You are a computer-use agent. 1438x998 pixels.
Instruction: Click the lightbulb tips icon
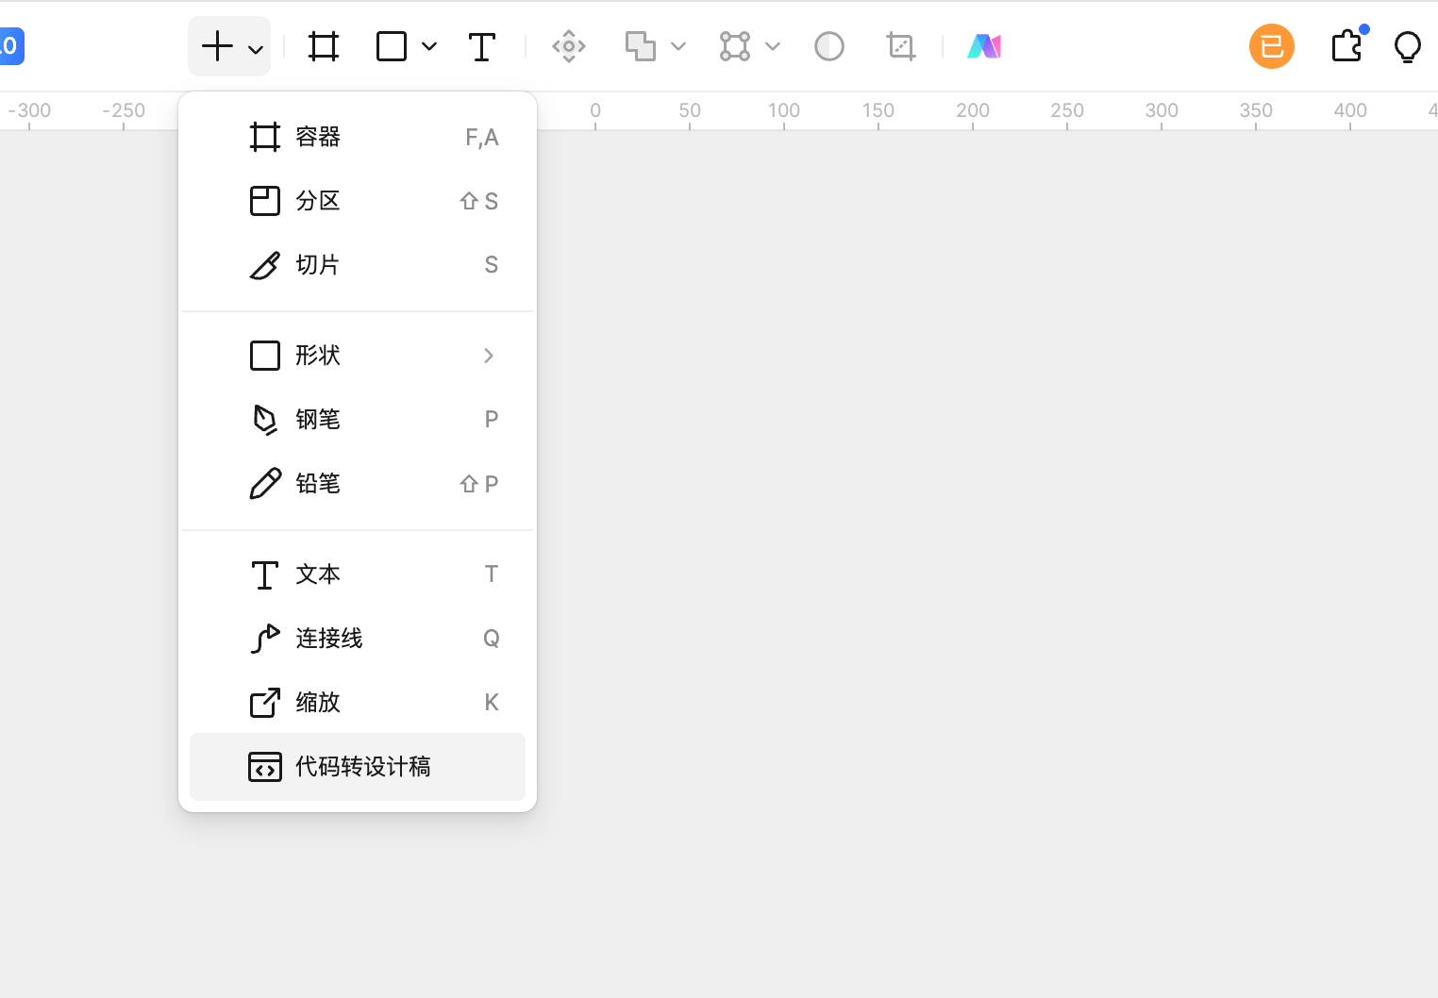[x=1407, y=46]
